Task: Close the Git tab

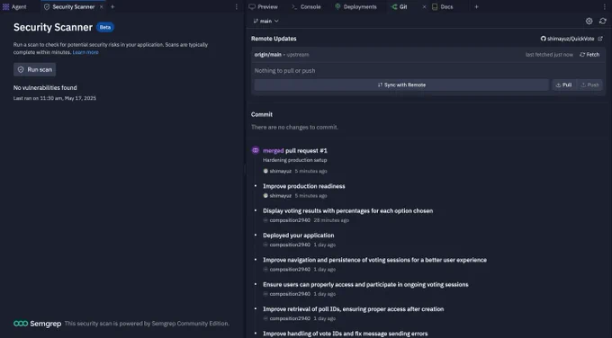Action: point(424,6)
